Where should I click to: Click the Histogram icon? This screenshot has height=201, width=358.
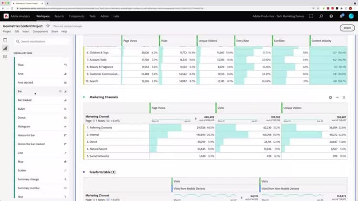pos(65,127)
